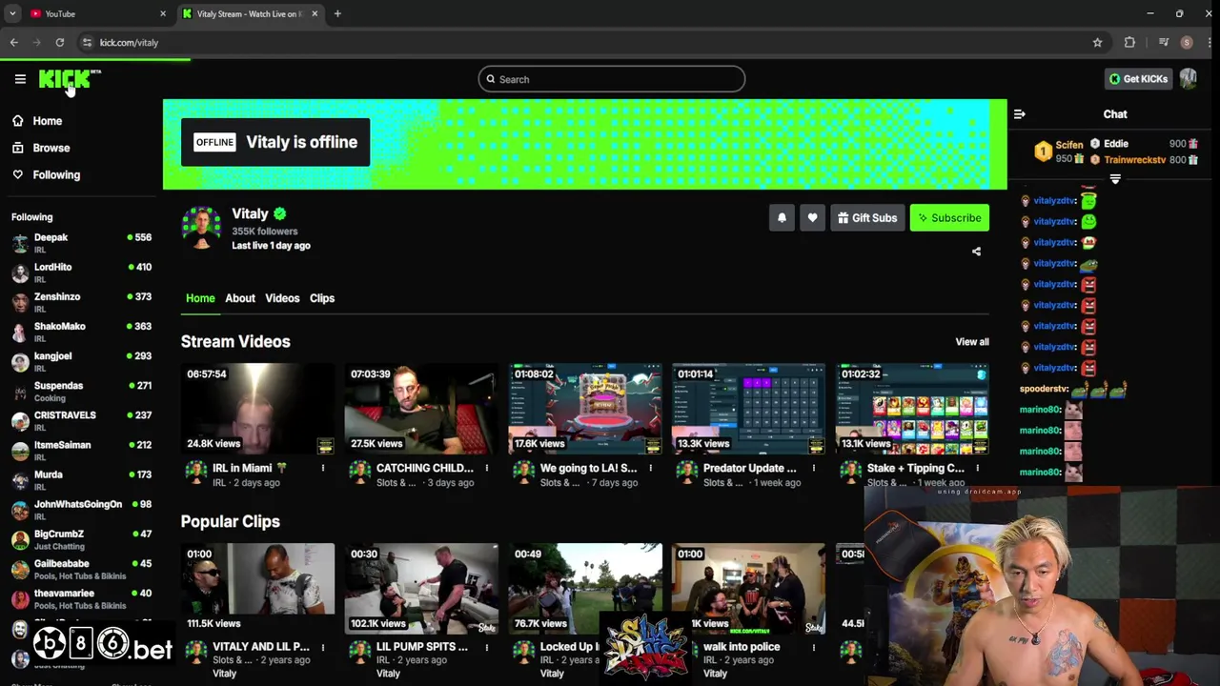
Task: Open options for Predator Update video
Action: [x=813, y=468]
